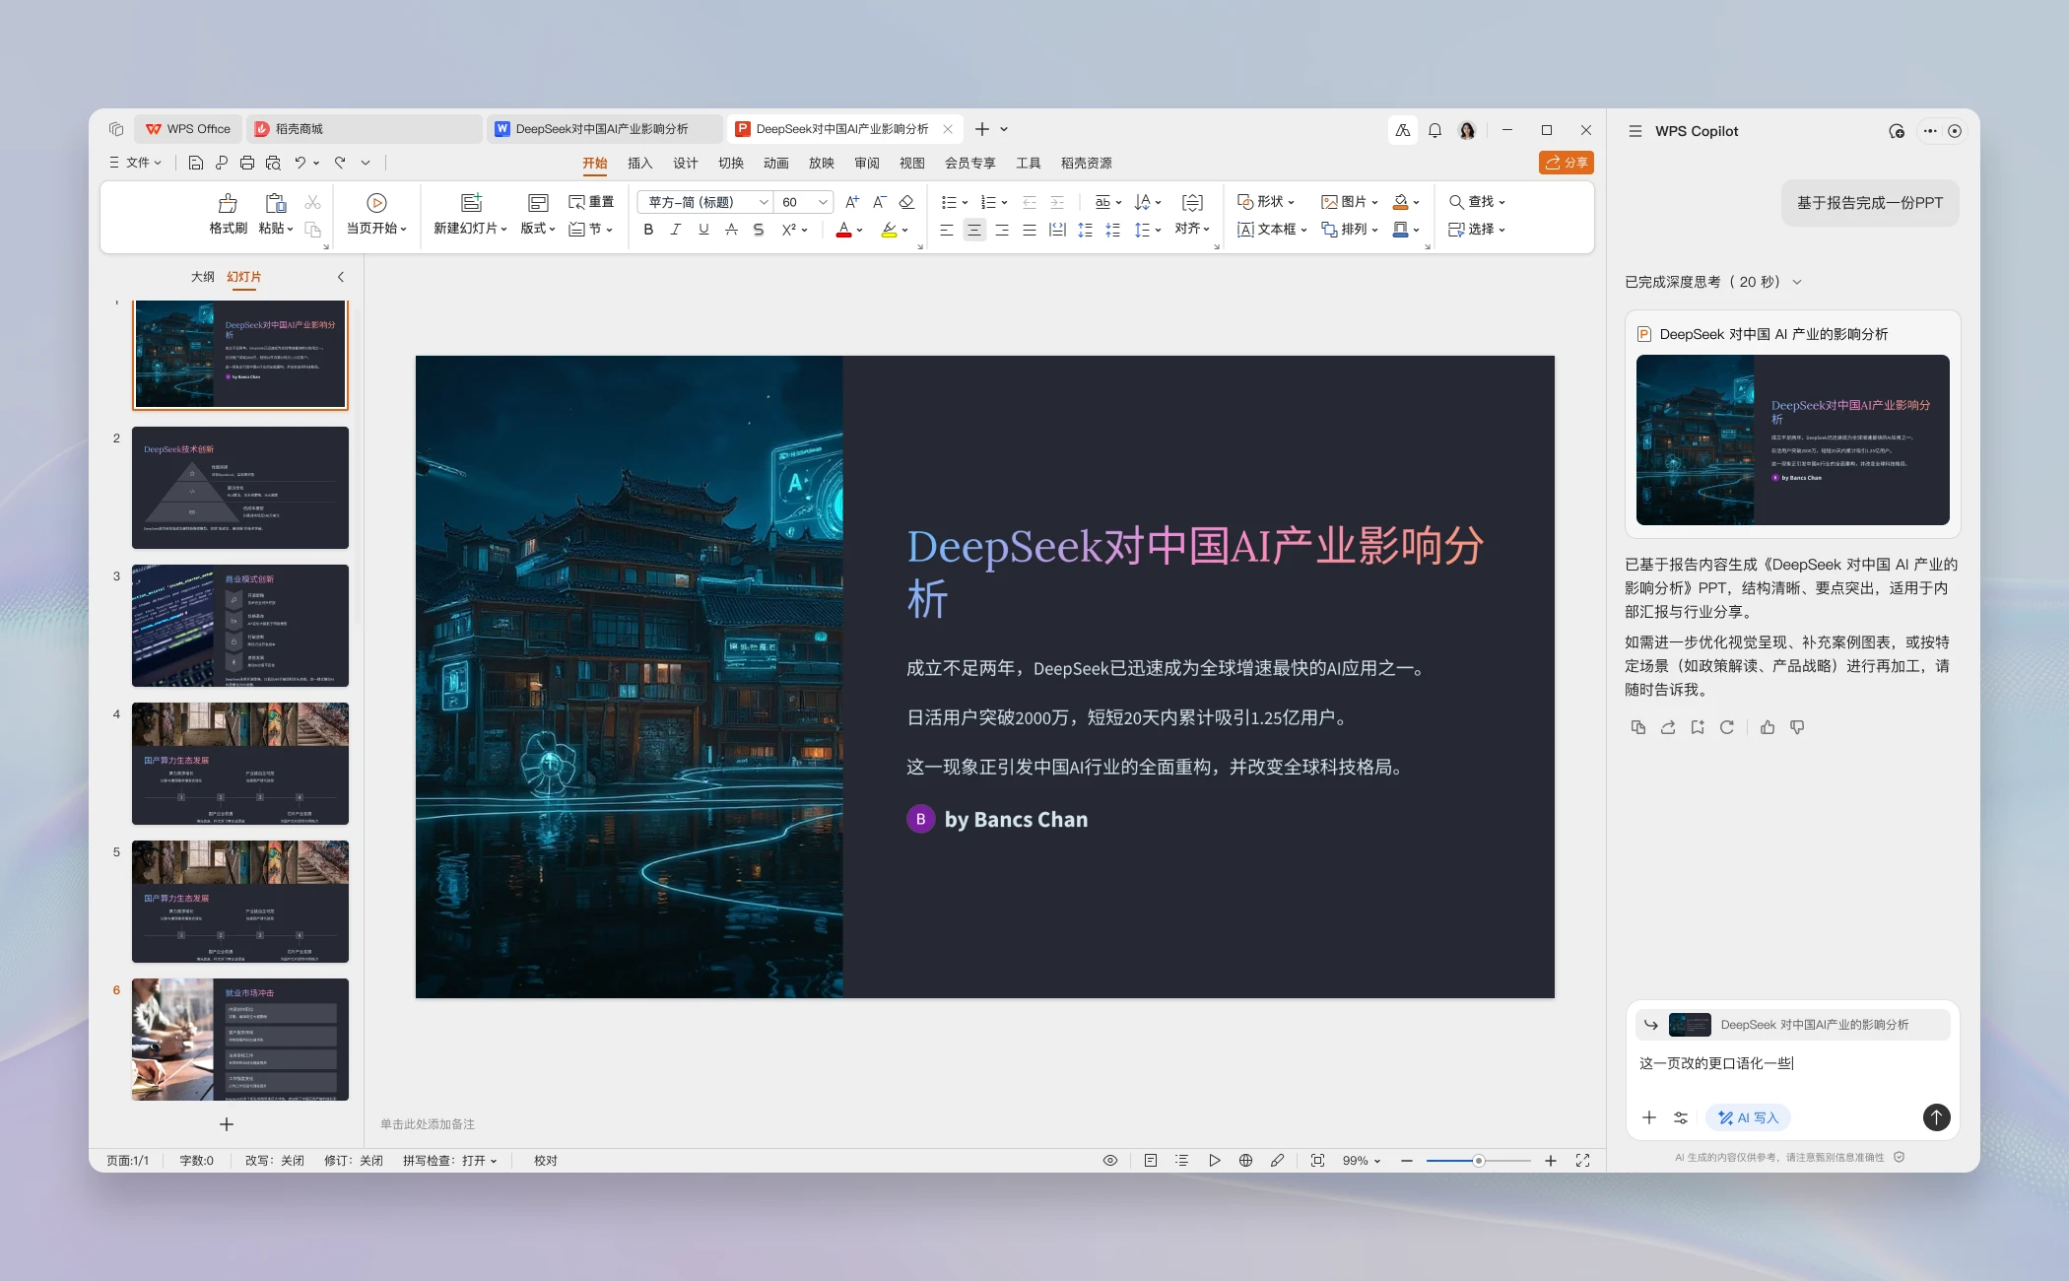Select slide 2 DeepSeek技术创新 thumbnail
The height and width of the screenshot is (1281, 2069).
pyautogui.click(x=240, y=488)
